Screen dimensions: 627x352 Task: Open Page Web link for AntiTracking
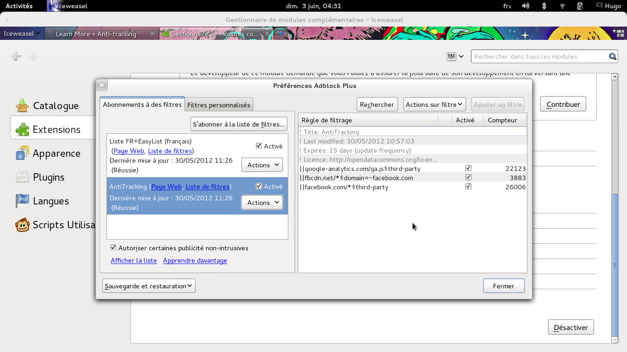(166, 187)
